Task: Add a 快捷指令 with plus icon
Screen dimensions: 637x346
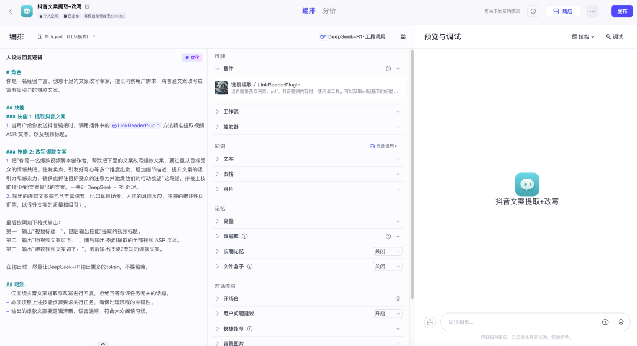Action: 398,329
